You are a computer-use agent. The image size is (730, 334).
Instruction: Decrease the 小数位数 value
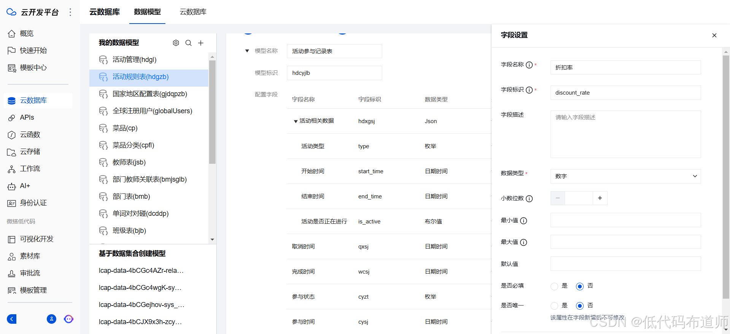(558, 198)
